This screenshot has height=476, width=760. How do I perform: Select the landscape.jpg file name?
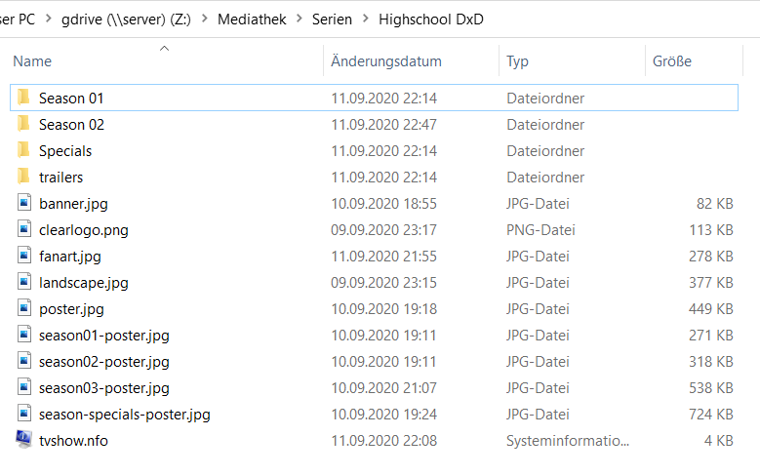click(83, 282)
